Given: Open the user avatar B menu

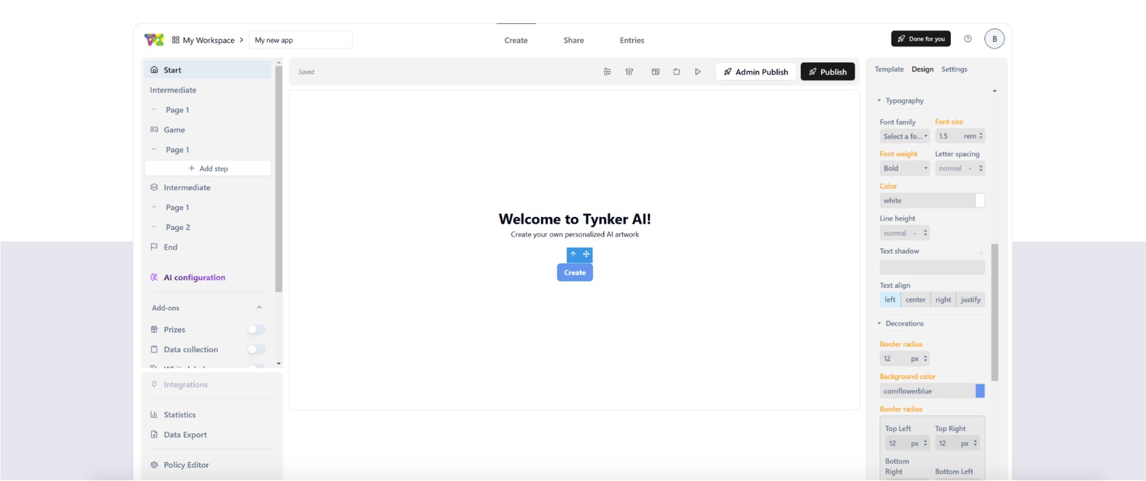Looking at the screenshot, I should coord(995,39).
